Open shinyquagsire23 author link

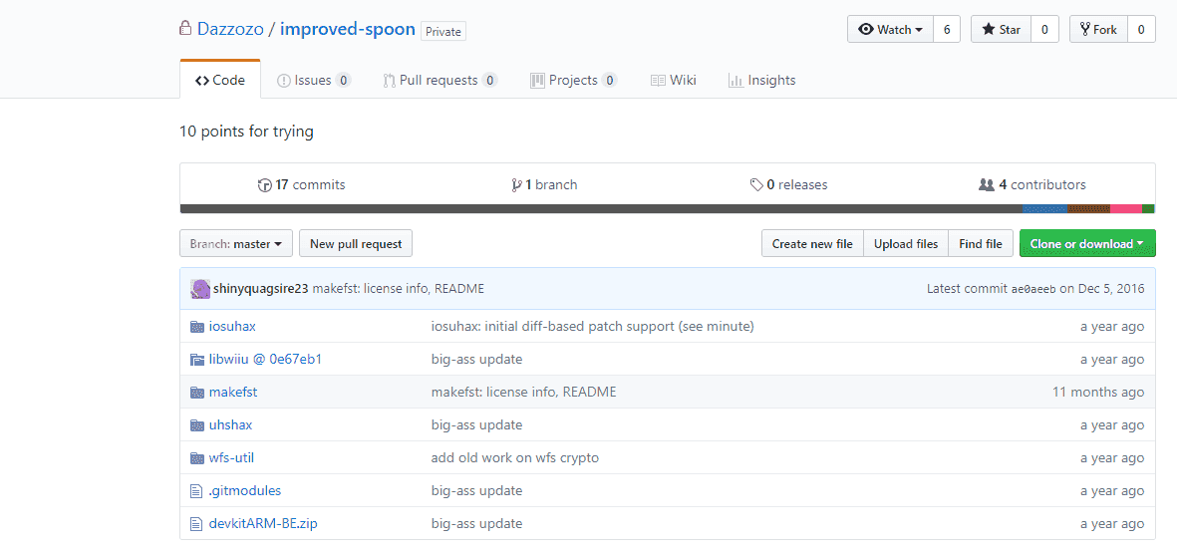pyautogui.click(x=260, y=288)
